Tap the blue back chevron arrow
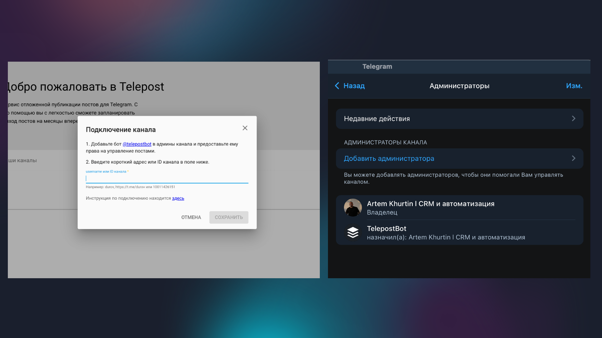Image resolution: width=602 pixels, height=338 pixels. [337, 86]
